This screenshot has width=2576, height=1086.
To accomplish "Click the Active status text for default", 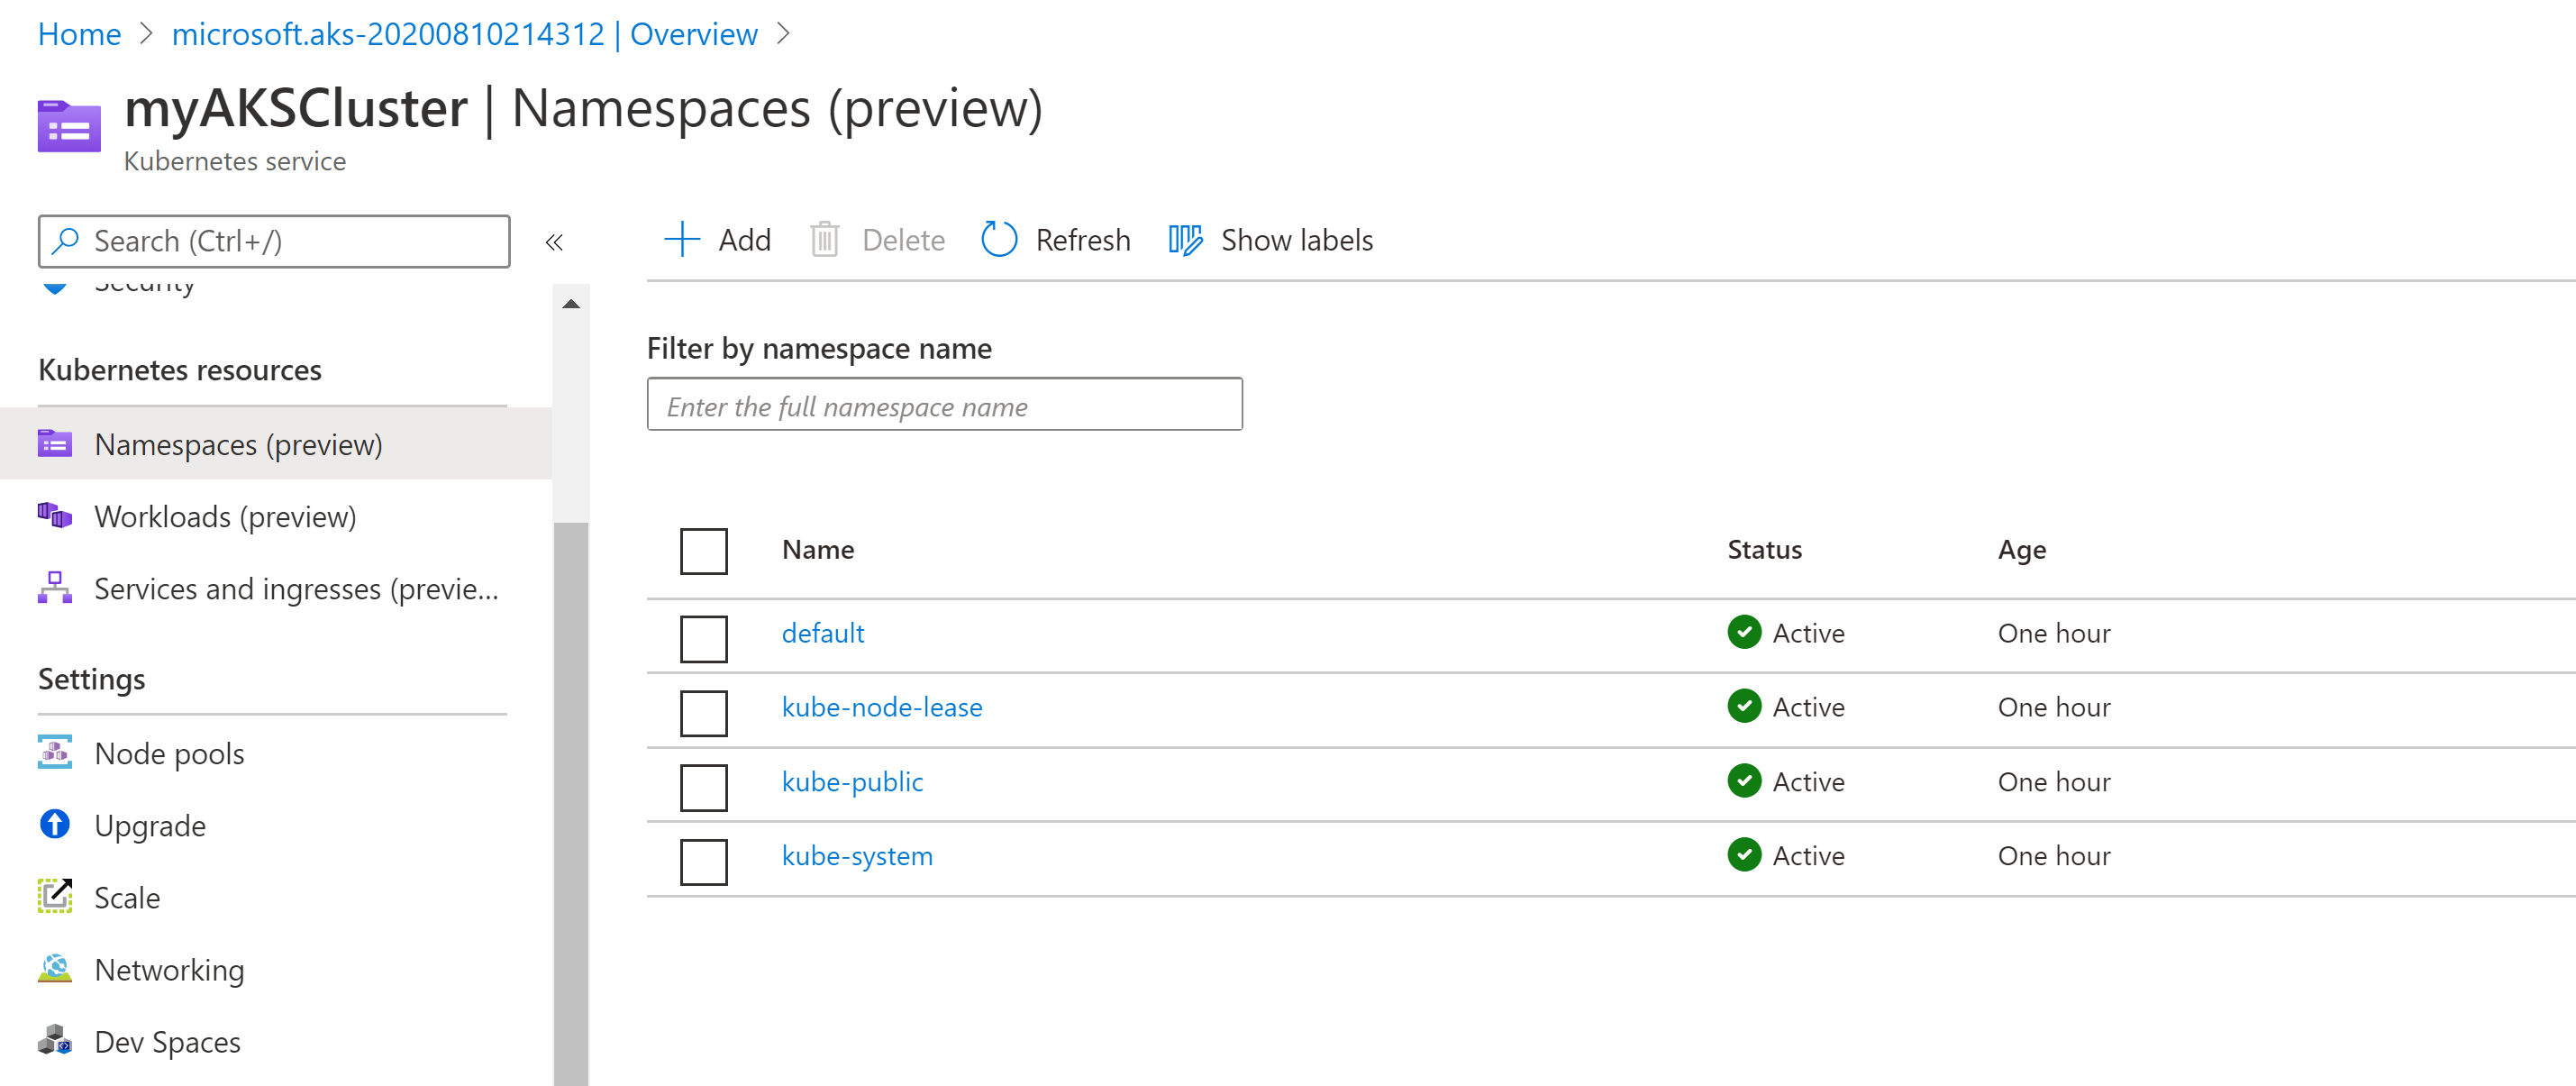I will [x=1808, y=633].
